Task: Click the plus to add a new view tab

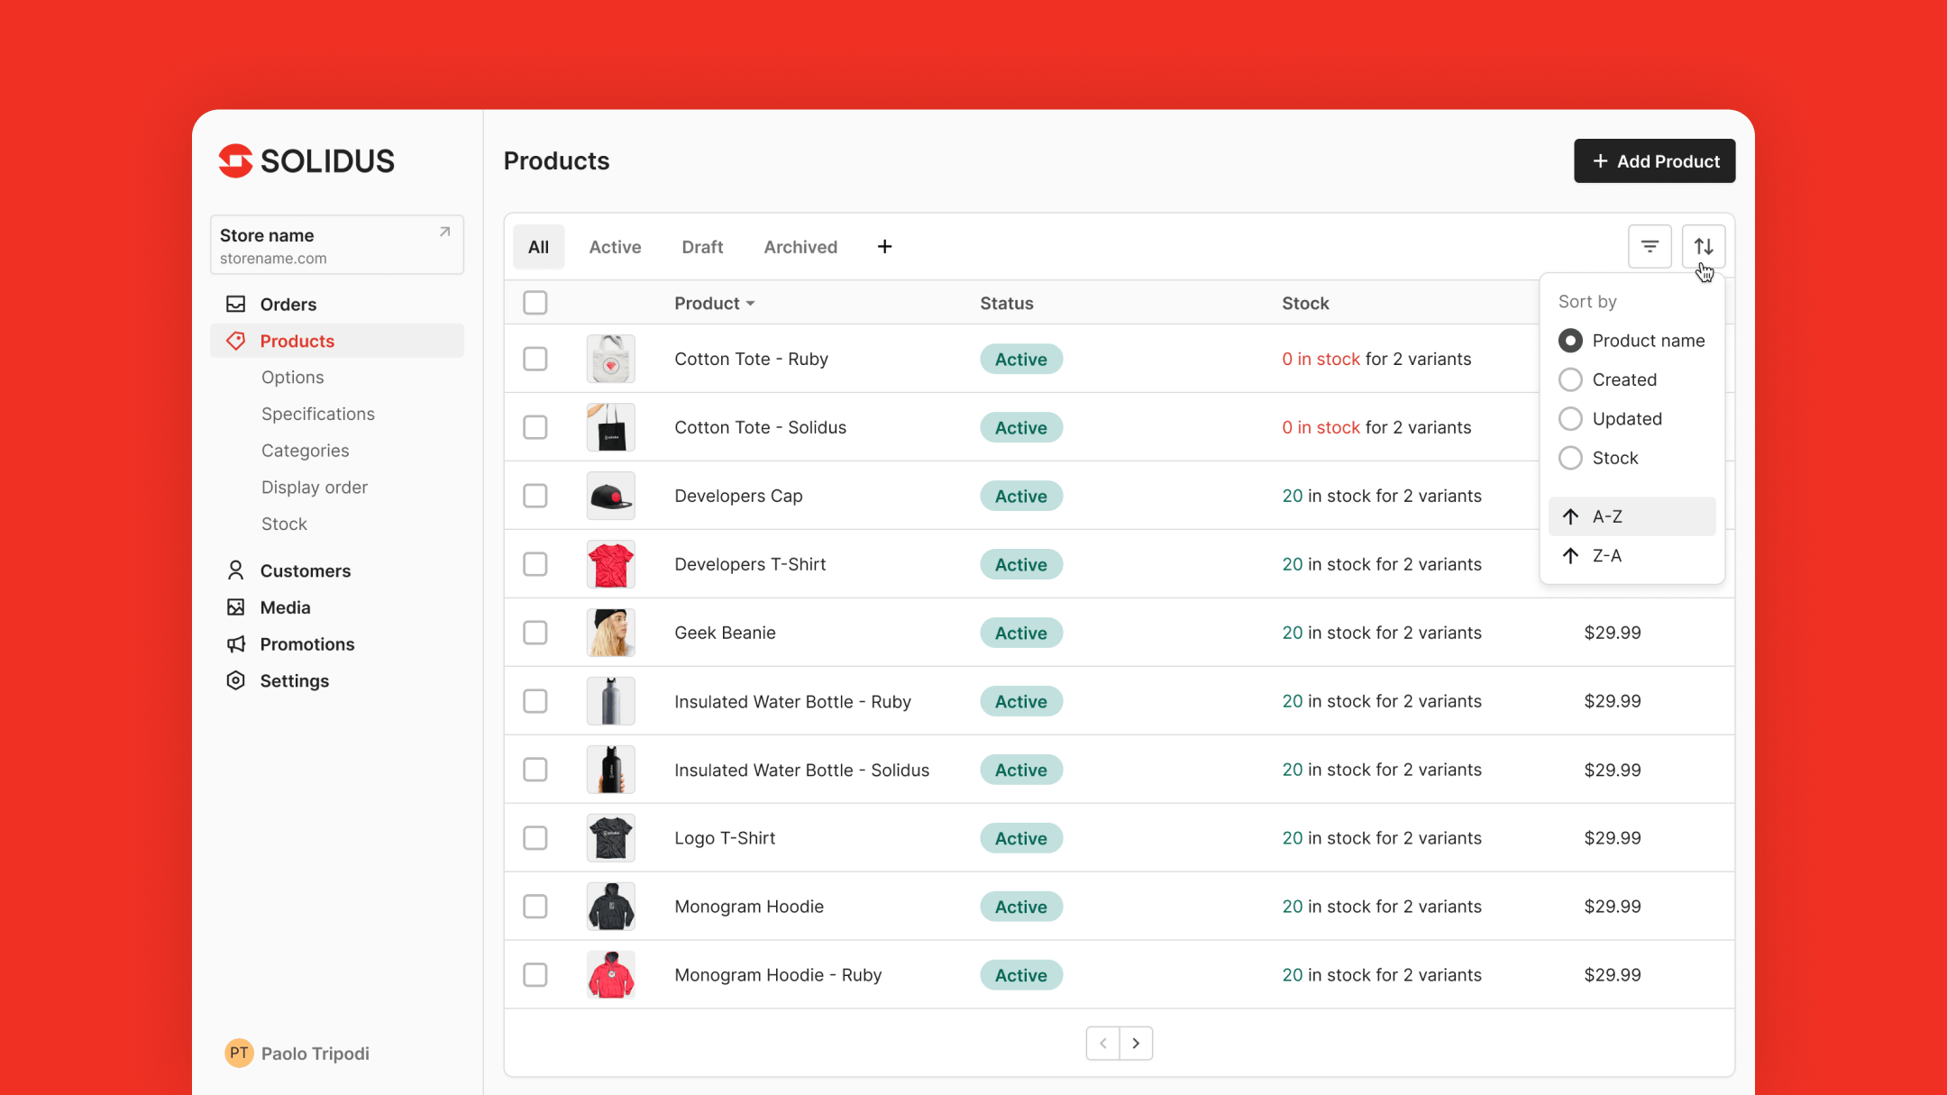Action: [884, 246]
